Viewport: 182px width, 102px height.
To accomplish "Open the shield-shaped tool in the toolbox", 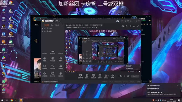I will 61,74.
